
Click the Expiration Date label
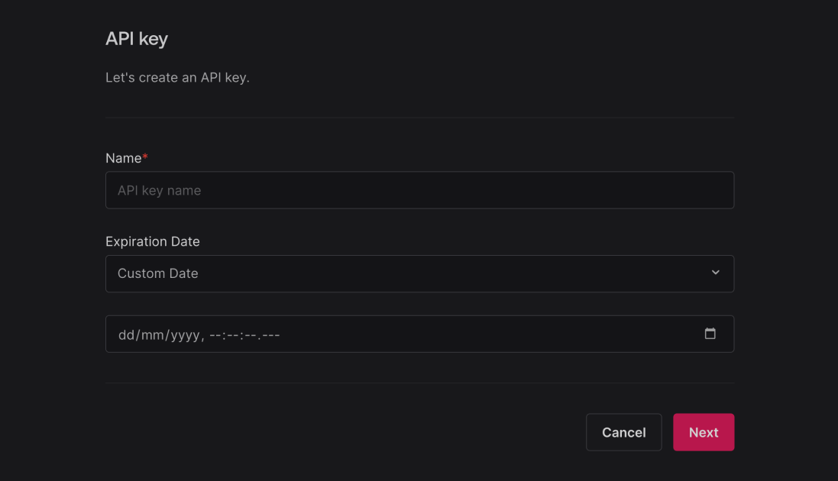(152, 241)
